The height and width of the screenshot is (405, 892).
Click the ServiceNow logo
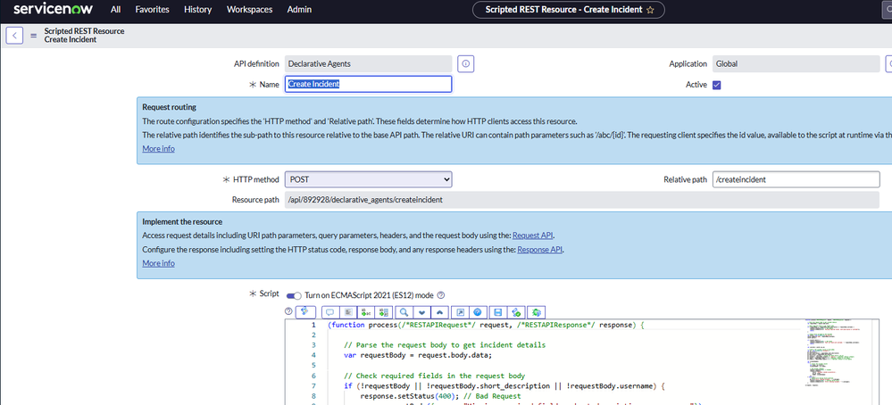coord(54,10)
